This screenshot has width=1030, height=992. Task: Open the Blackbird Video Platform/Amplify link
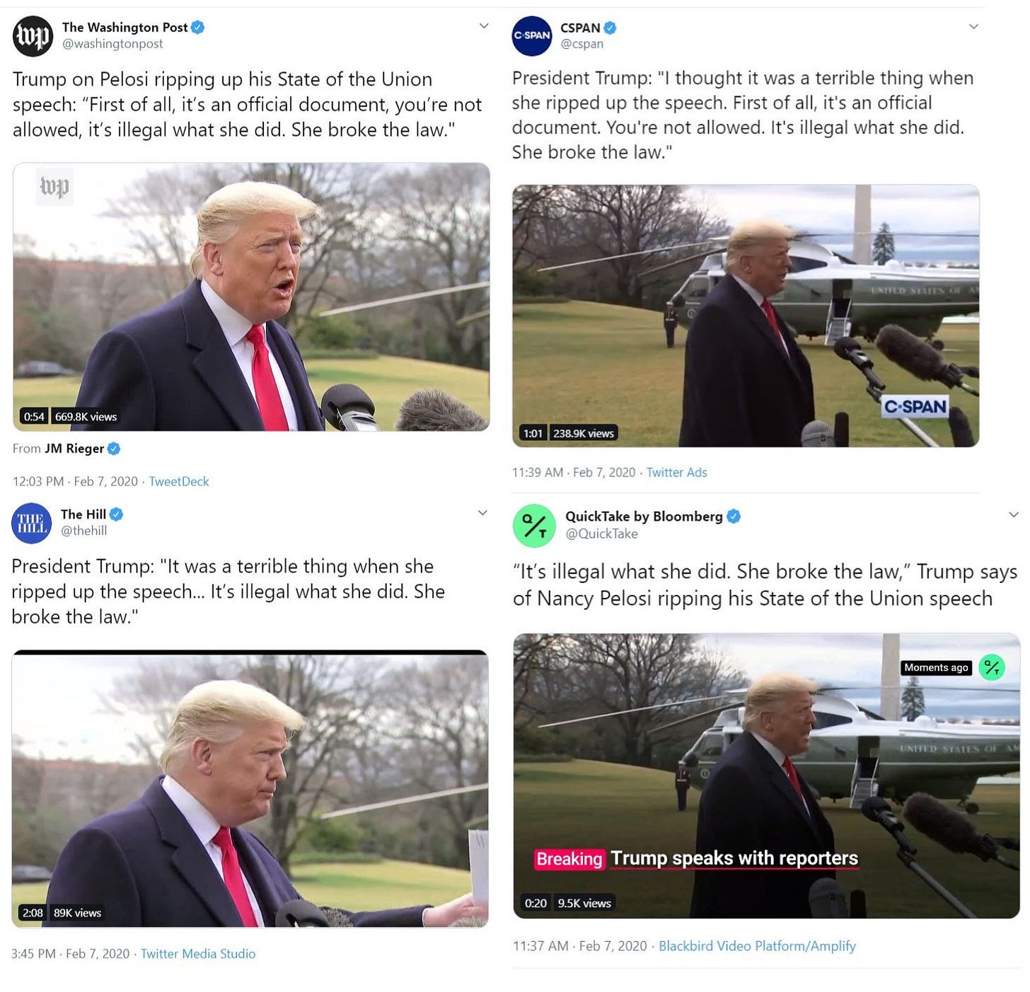coord(757,946)
